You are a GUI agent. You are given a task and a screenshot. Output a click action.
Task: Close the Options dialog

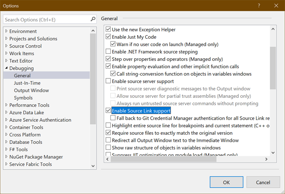pyautogui.click(x=276, y=6)
